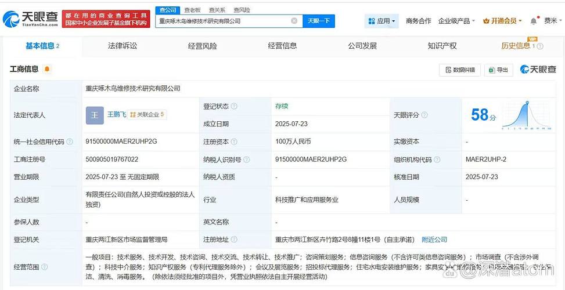The width and height of the screenshot is (565, 290).
Task: Select taxpayer ID value under 纳税人识别号
Action: coord(311,159)
